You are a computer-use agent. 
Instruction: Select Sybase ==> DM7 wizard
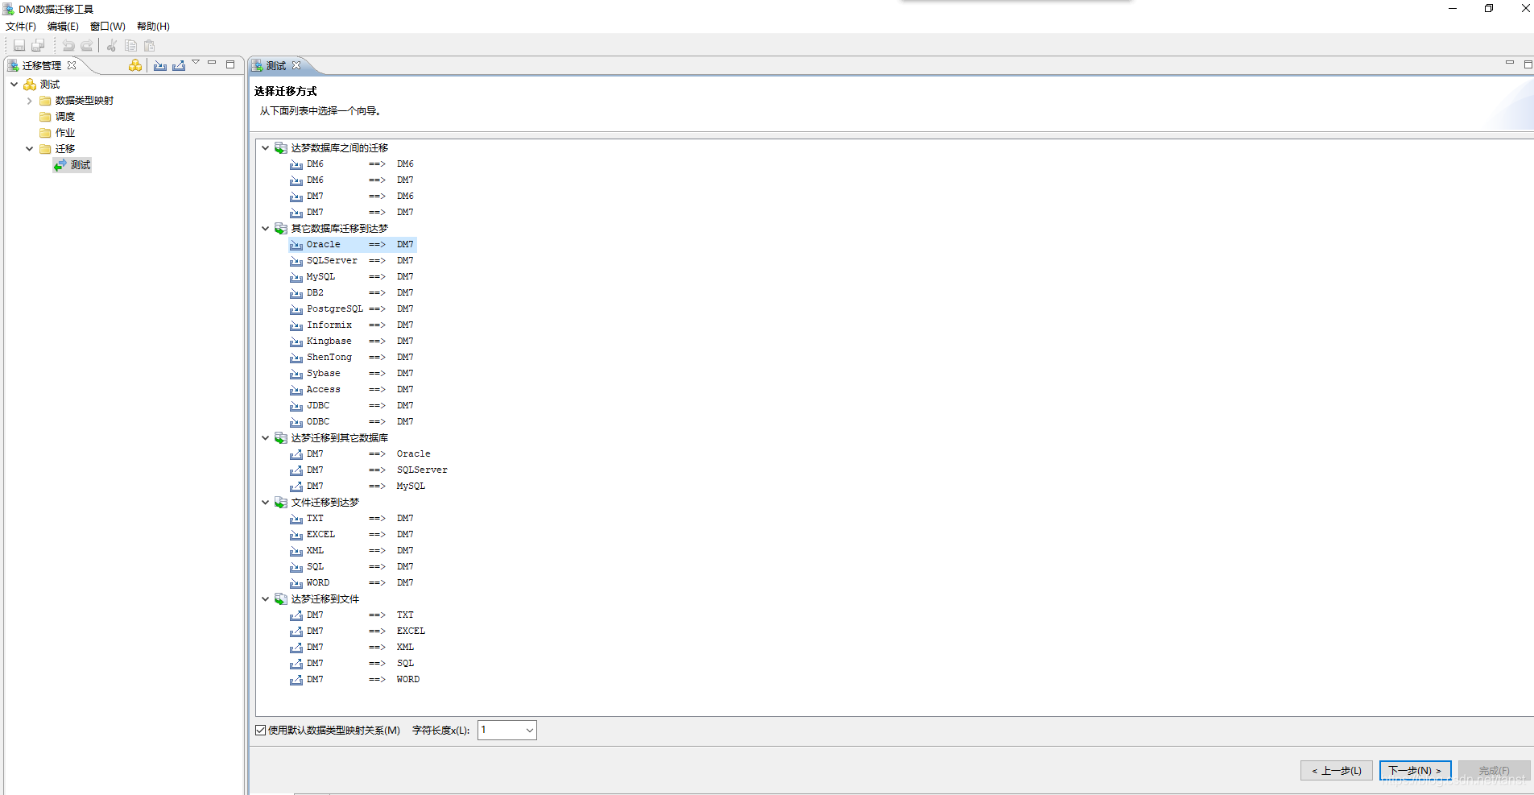pos(353,374)
